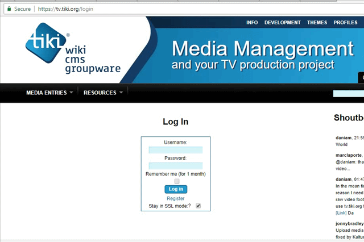Click the green padlock Secure icon
Viewport: 364px width, 242px height.
tap(9, 9)
